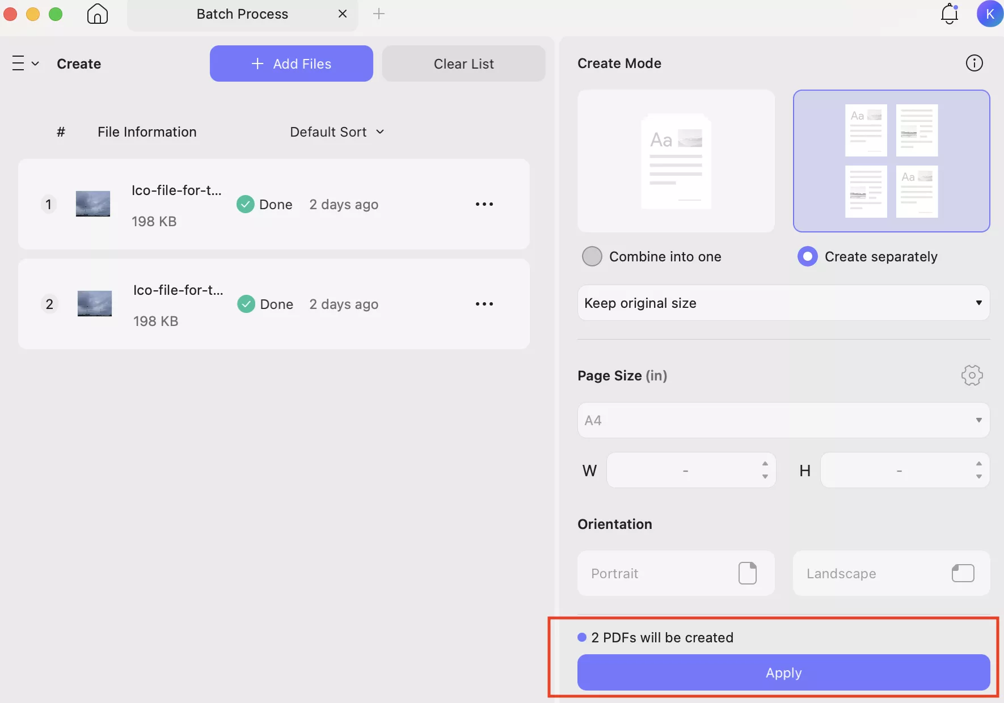1004x703 pixels.
Task: Open the Create tool list menu
Action: [26, 63]
